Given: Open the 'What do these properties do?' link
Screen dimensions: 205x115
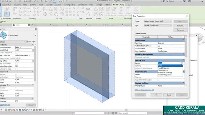Looking at the screenshot, I should click(144, 90).
